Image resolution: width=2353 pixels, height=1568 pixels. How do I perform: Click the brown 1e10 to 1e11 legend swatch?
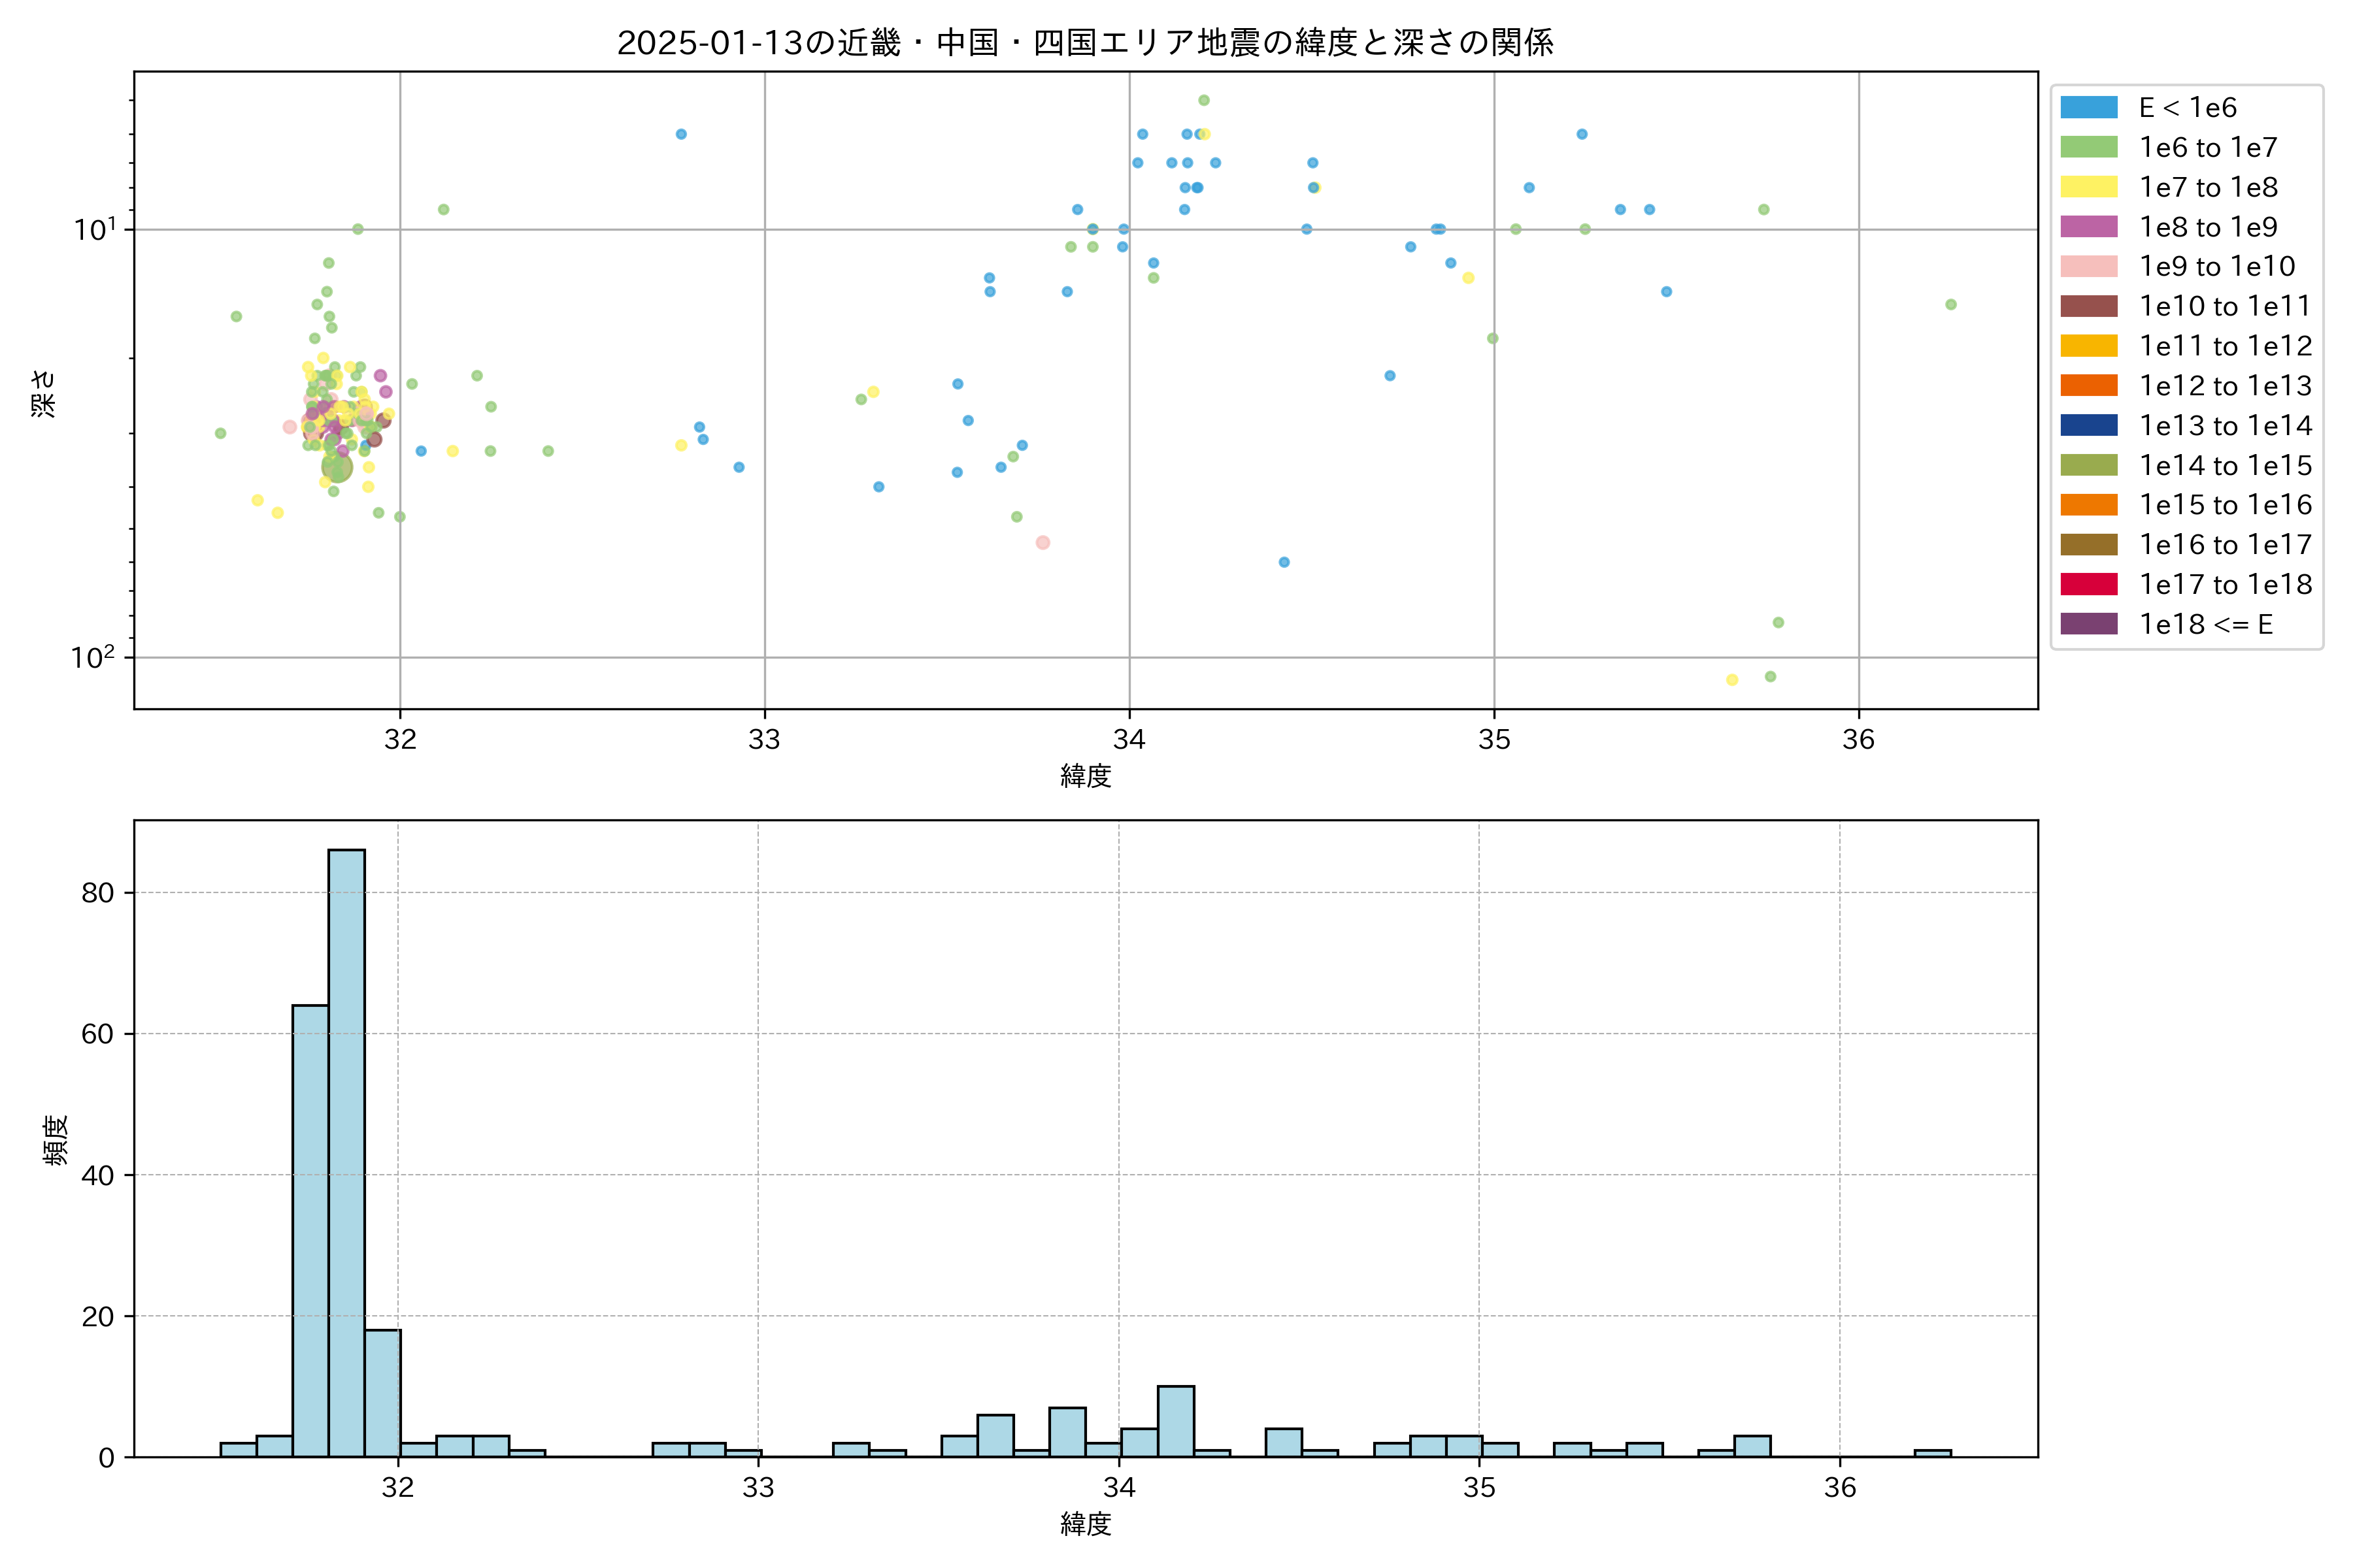[x=2089, y=306]
